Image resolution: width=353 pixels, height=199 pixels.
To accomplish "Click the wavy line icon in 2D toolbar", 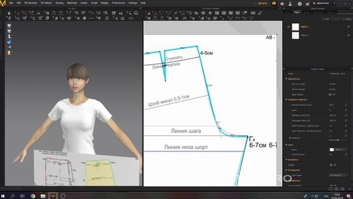I will pyautogui.click(x=244, y=18).
